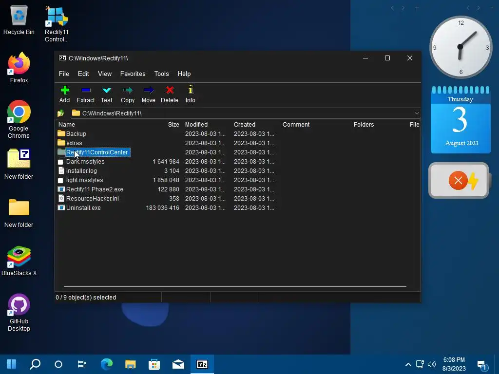Run the Test archive tool

(x=107, y=94)
